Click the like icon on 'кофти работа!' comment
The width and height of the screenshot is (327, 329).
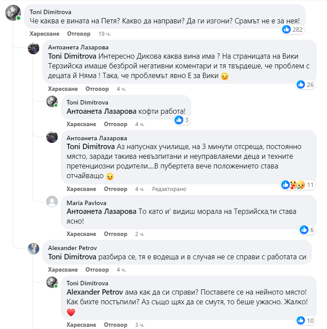click(179, 120)
